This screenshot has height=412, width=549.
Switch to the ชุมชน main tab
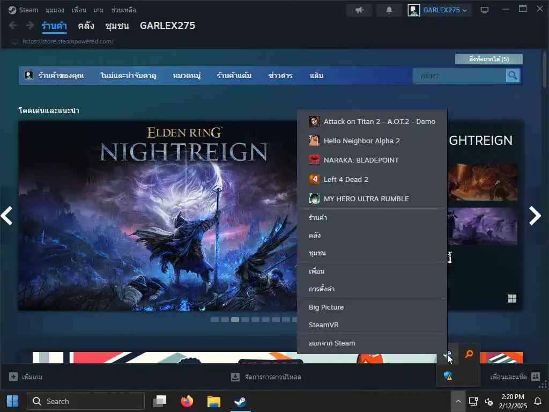117,26
